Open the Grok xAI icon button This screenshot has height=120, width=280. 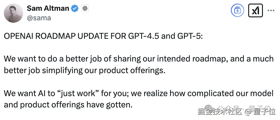pos(255,11)
